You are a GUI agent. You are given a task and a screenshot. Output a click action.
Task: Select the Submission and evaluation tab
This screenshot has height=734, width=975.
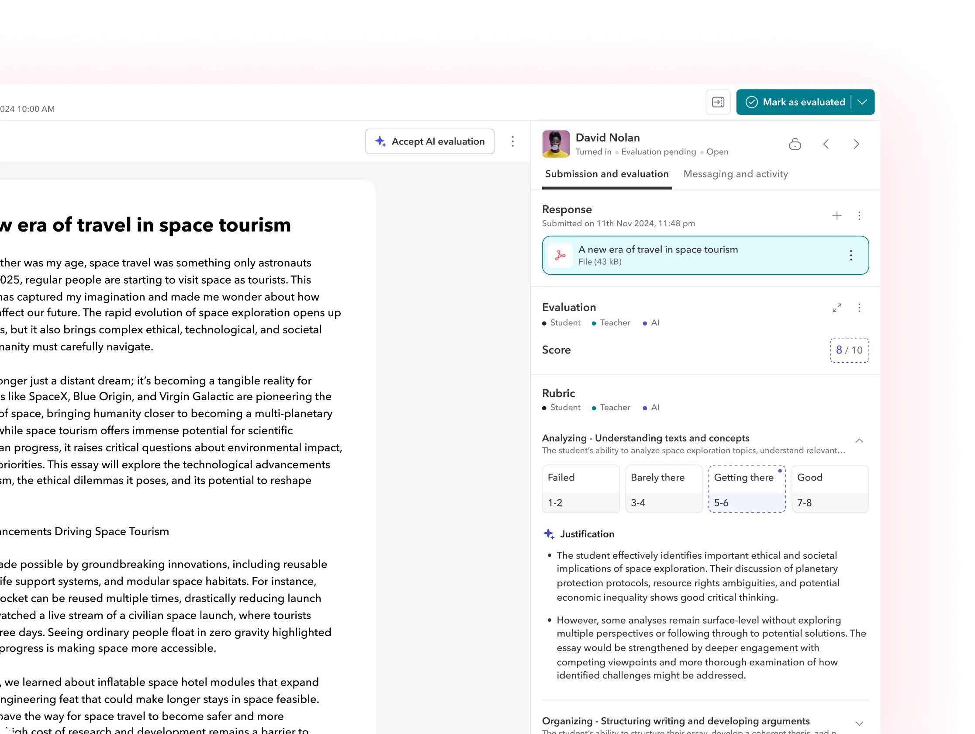606,174
